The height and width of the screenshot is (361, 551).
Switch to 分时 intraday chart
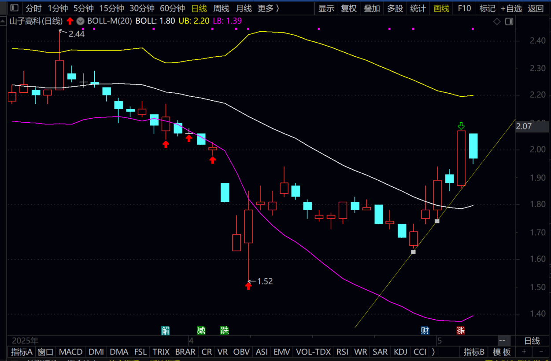[x=33, y=8]
